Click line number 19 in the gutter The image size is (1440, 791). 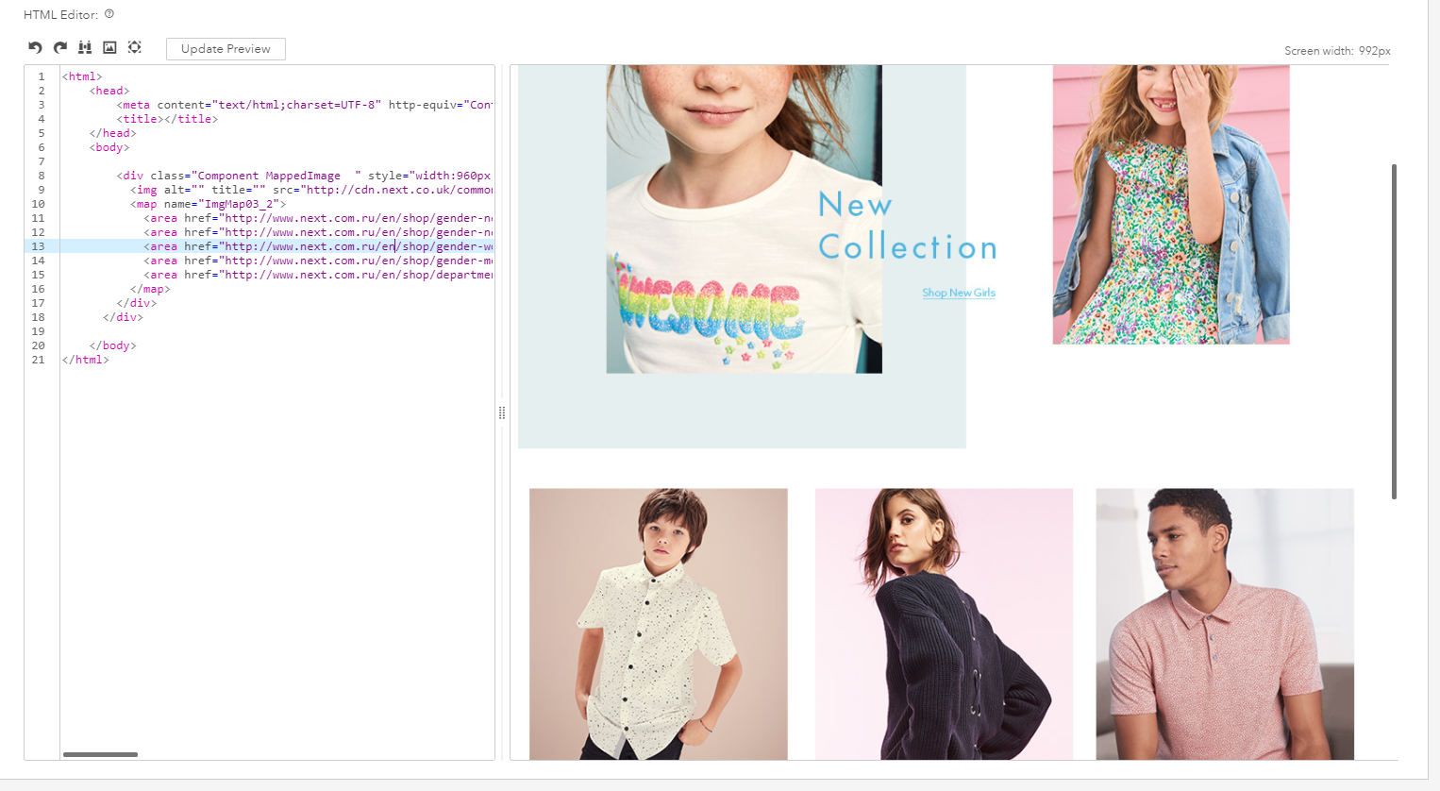tap(39, 331)
